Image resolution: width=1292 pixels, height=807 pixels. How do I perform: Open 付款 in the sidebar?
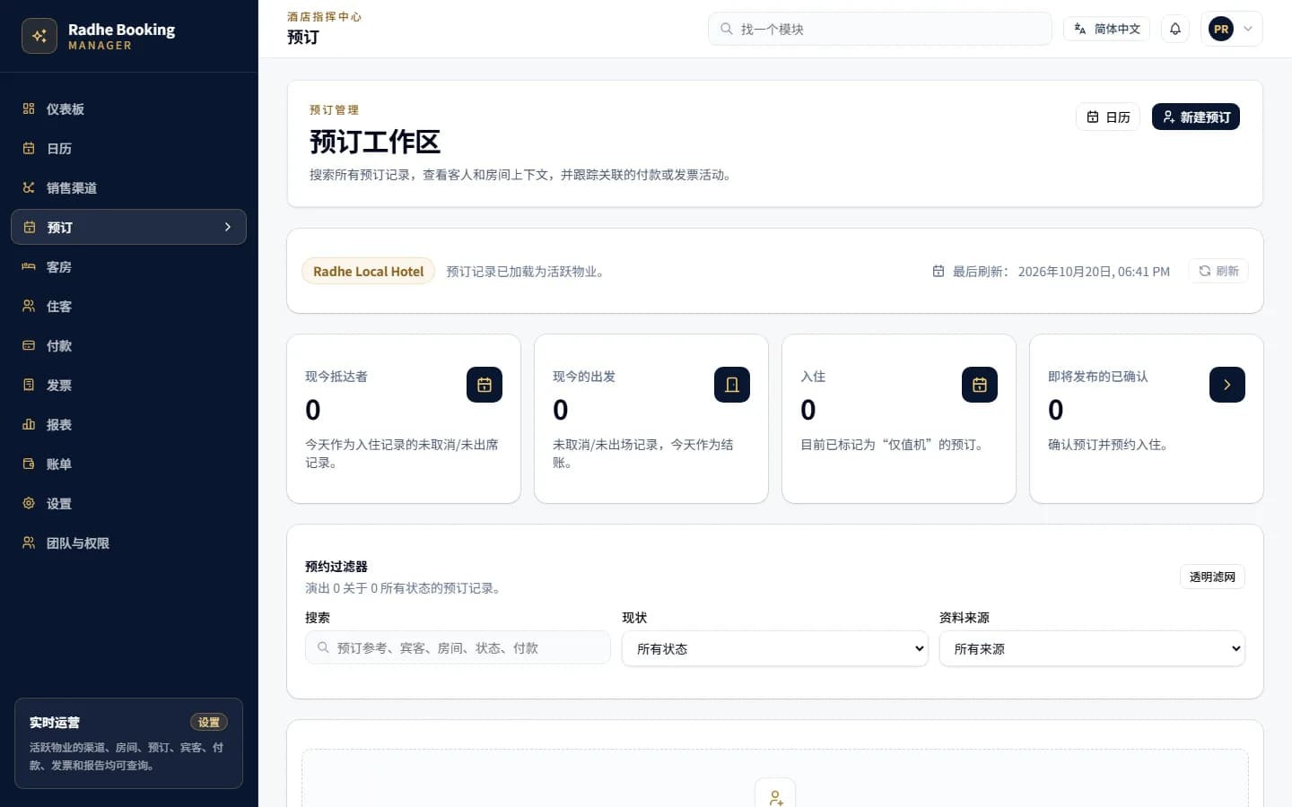[128, 346]
